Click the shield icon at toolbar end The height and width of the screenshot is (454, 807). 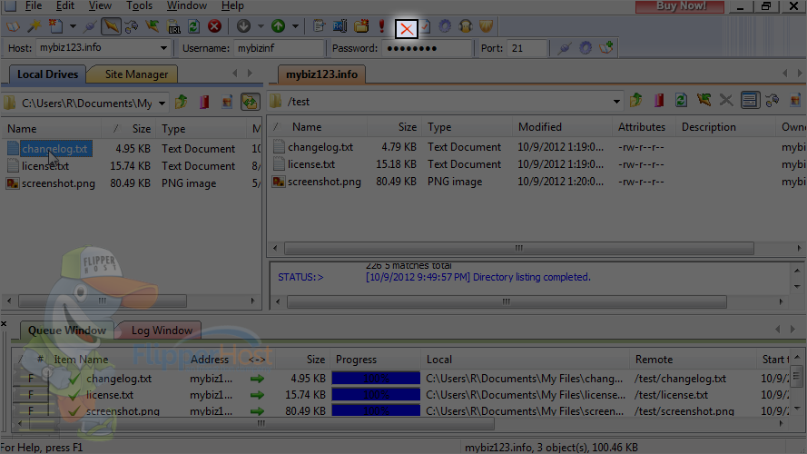487,26
